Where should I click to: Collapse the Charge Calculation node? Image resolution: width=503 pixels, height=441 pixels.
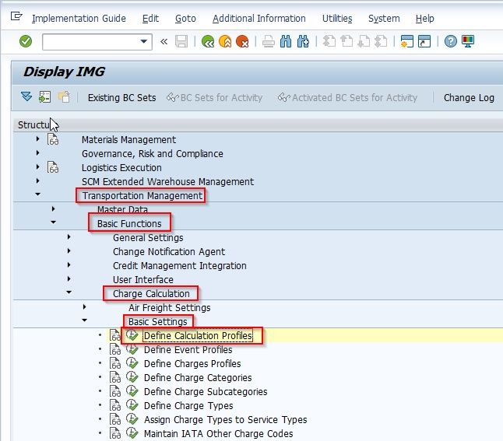(x=69, y=292)
